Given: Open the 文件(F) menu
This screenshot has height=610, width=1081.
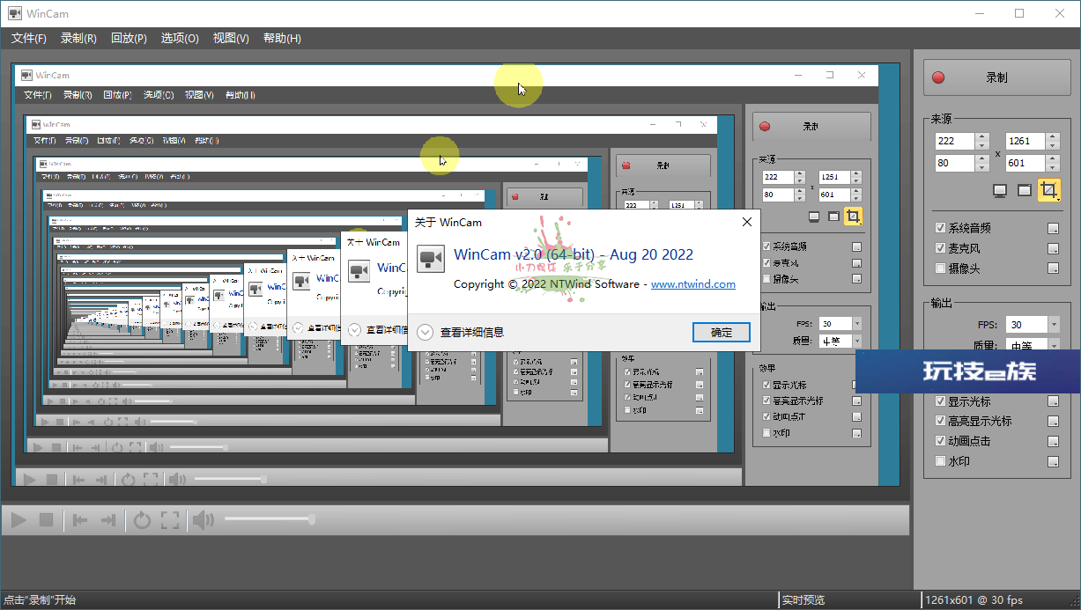Looking at the screenshot, I should (29, 39).
